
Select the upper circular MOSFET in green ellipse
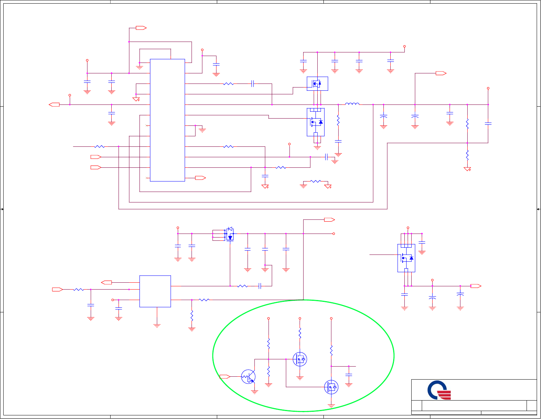pos(300,359)
